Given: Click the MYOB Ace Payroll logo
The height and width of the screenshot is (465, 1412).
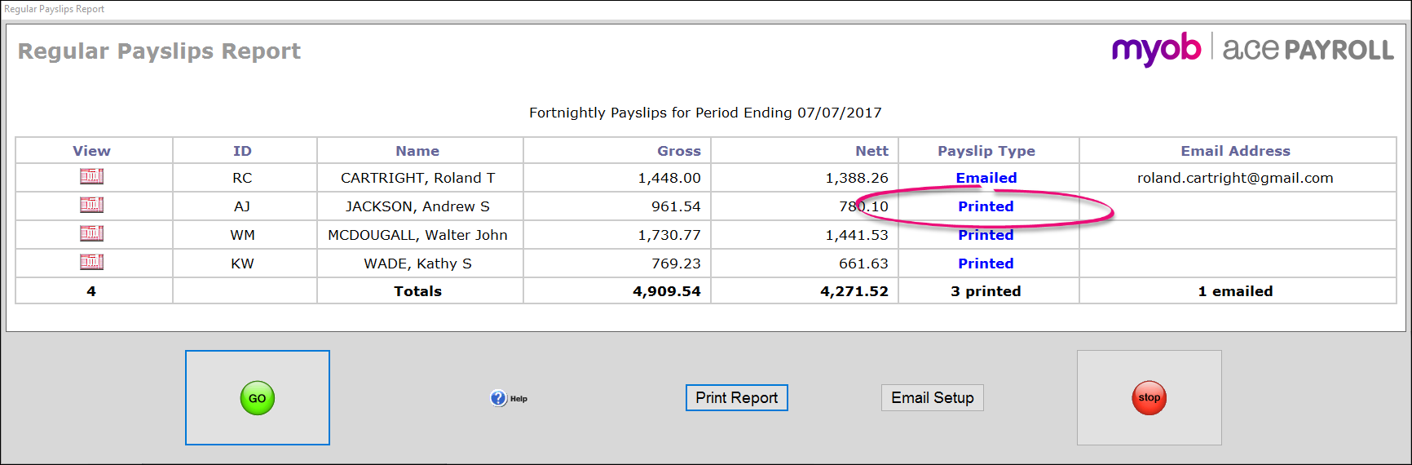Looking at the screenshot, I should 1253,49.
